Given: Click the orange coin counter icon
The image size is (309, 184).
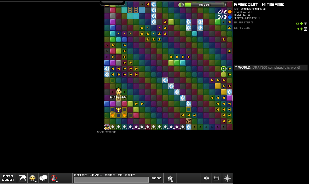Looking at the screenshot, I should coord(230,12).
